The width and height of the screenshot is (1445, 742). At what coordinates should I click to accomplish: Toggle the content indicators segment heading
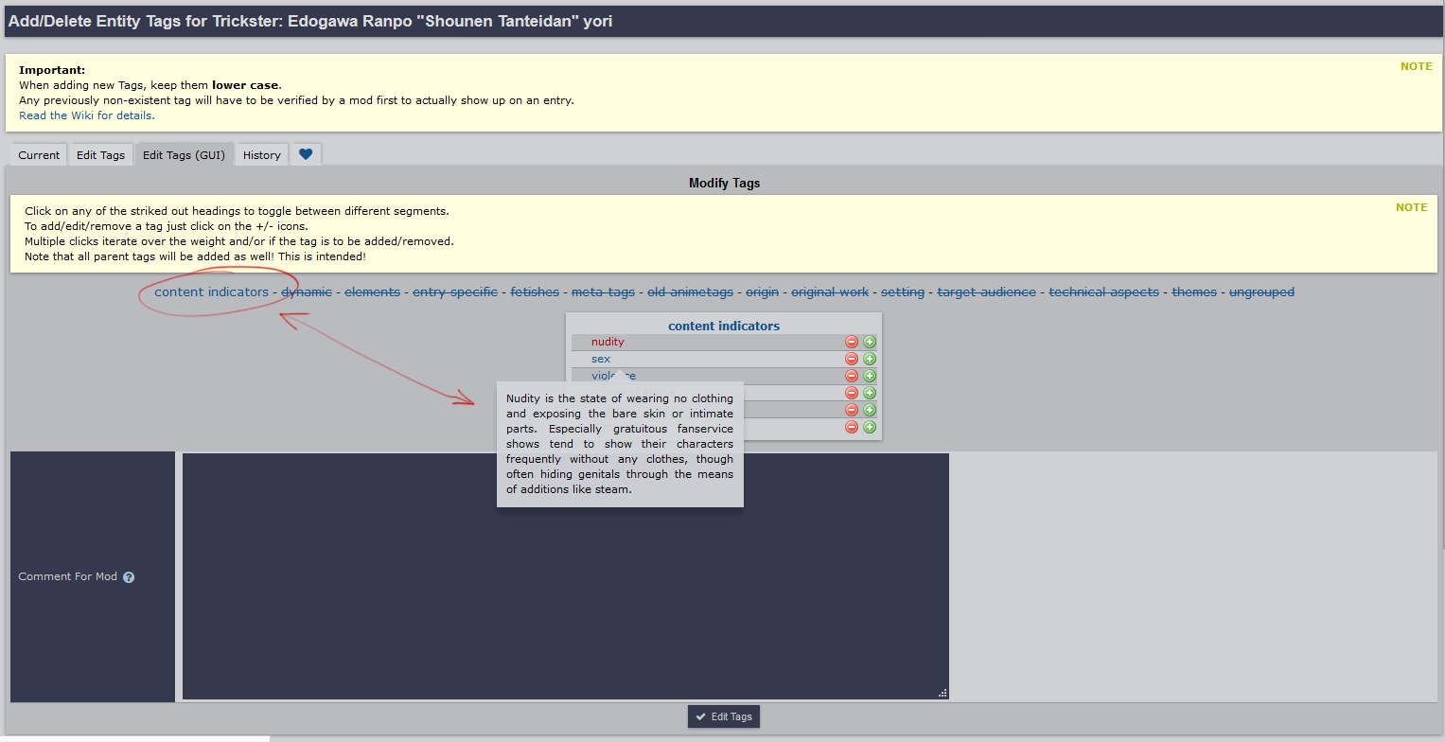pyautogui.click(x=211, y=291)
